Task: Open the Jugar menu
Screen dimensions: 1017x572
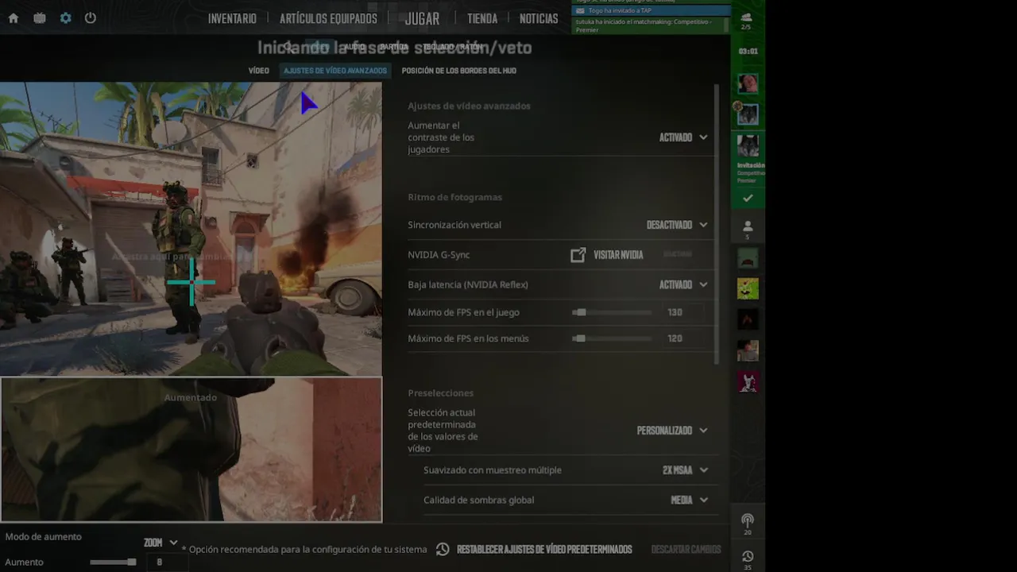Action: coord(422,18)
